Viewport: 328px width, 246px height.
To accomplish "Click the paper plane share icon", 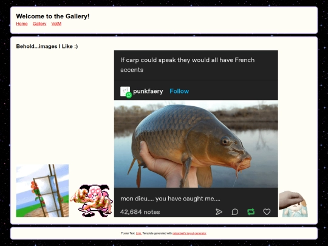I will click(x=219, y=212).
